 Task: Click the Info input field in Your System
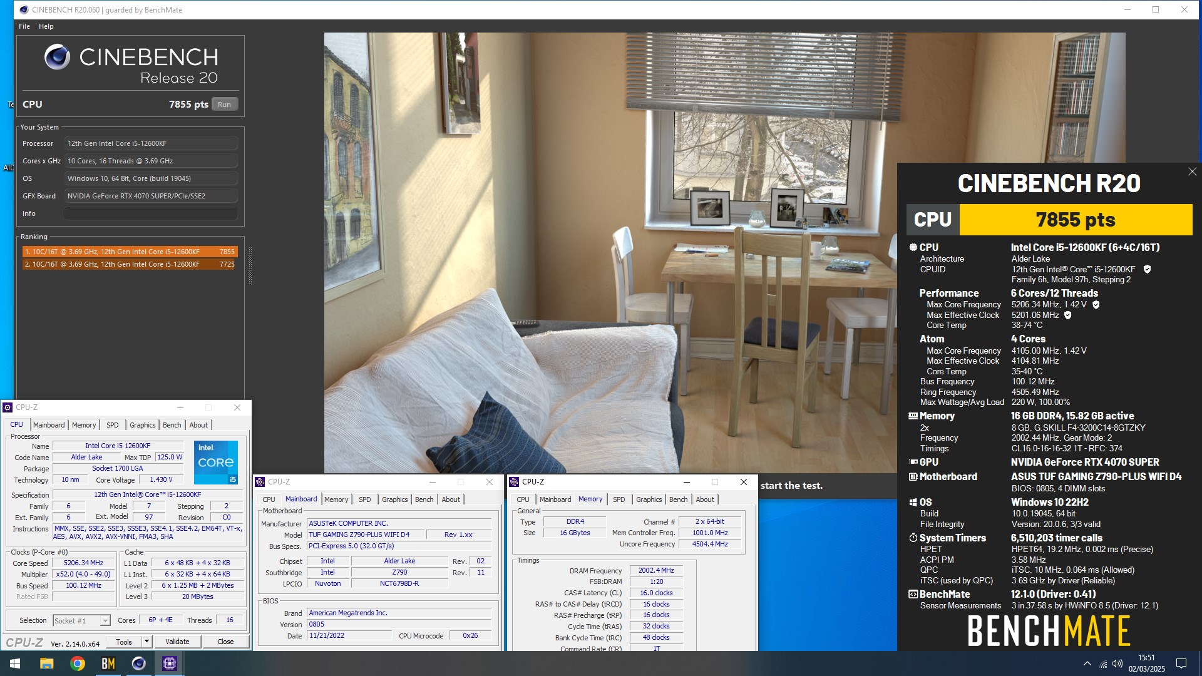coord(151,213)
